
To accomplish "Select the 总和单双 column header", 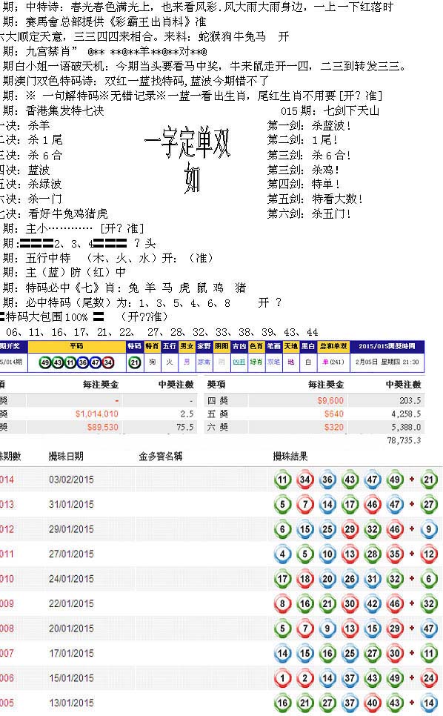I will (x=333, y=347).
